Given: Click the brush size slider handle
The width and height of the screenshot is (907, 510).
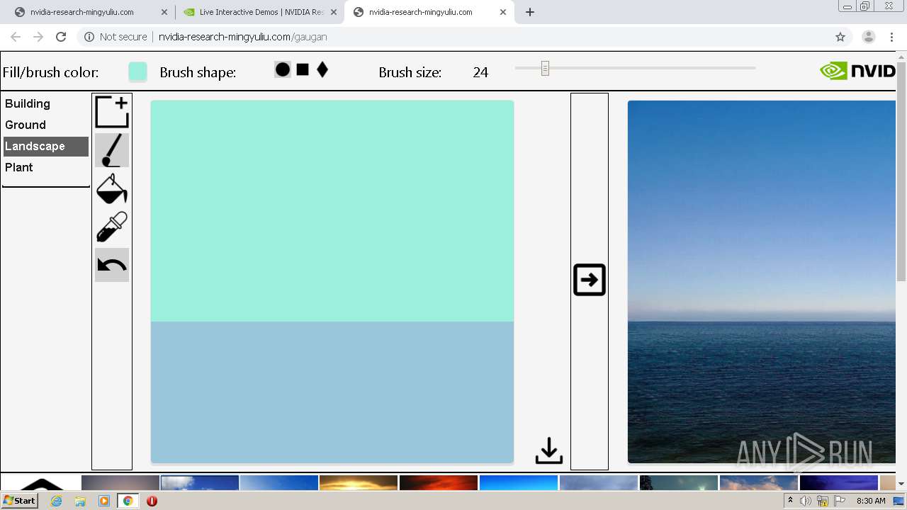Looking at the screenshot, I should point(545,68).
